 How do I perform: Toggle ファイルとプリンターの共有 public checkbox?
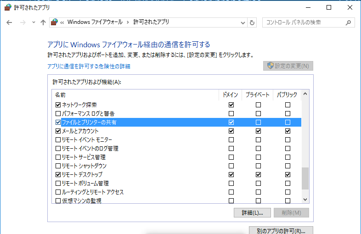click(288, 123)
